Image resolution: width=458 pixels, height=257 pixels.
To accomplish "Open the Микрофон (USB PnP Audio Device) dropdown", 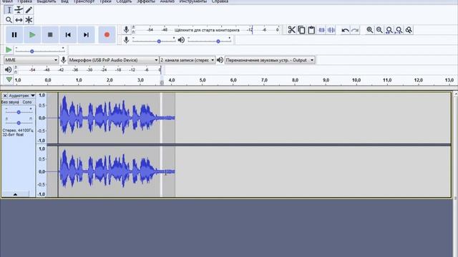I will coord(113,60).
